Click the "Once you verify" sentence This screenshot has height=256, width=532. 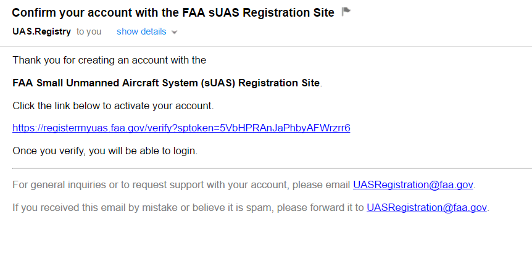point(105,151)
